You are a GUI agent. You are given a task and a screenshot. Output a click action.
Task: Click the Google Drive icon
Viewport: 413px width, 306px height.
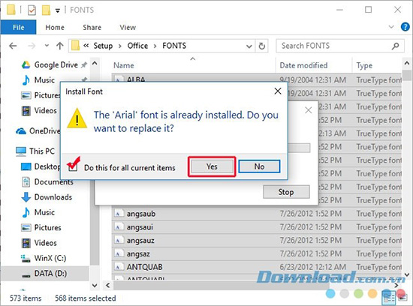coord(26,64)
